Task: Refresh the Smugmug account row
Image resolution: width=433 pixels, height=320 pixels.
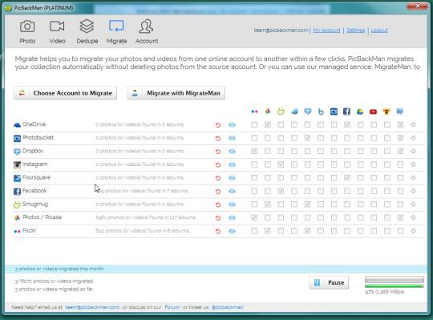Action: click(x=218, y=205)
